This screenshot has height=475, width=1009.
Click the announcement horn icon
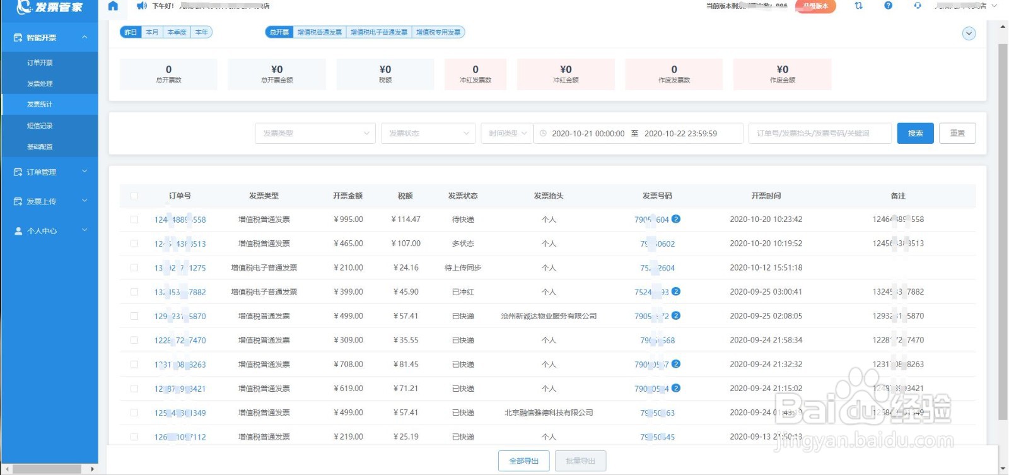(142, 6)
